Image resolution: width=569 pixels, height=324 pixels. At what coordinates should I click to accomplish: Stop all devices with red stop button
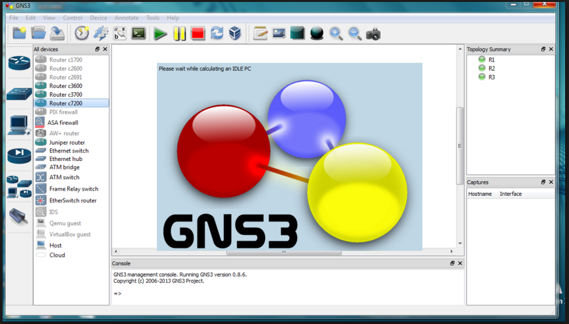click(x=198, y=34)
